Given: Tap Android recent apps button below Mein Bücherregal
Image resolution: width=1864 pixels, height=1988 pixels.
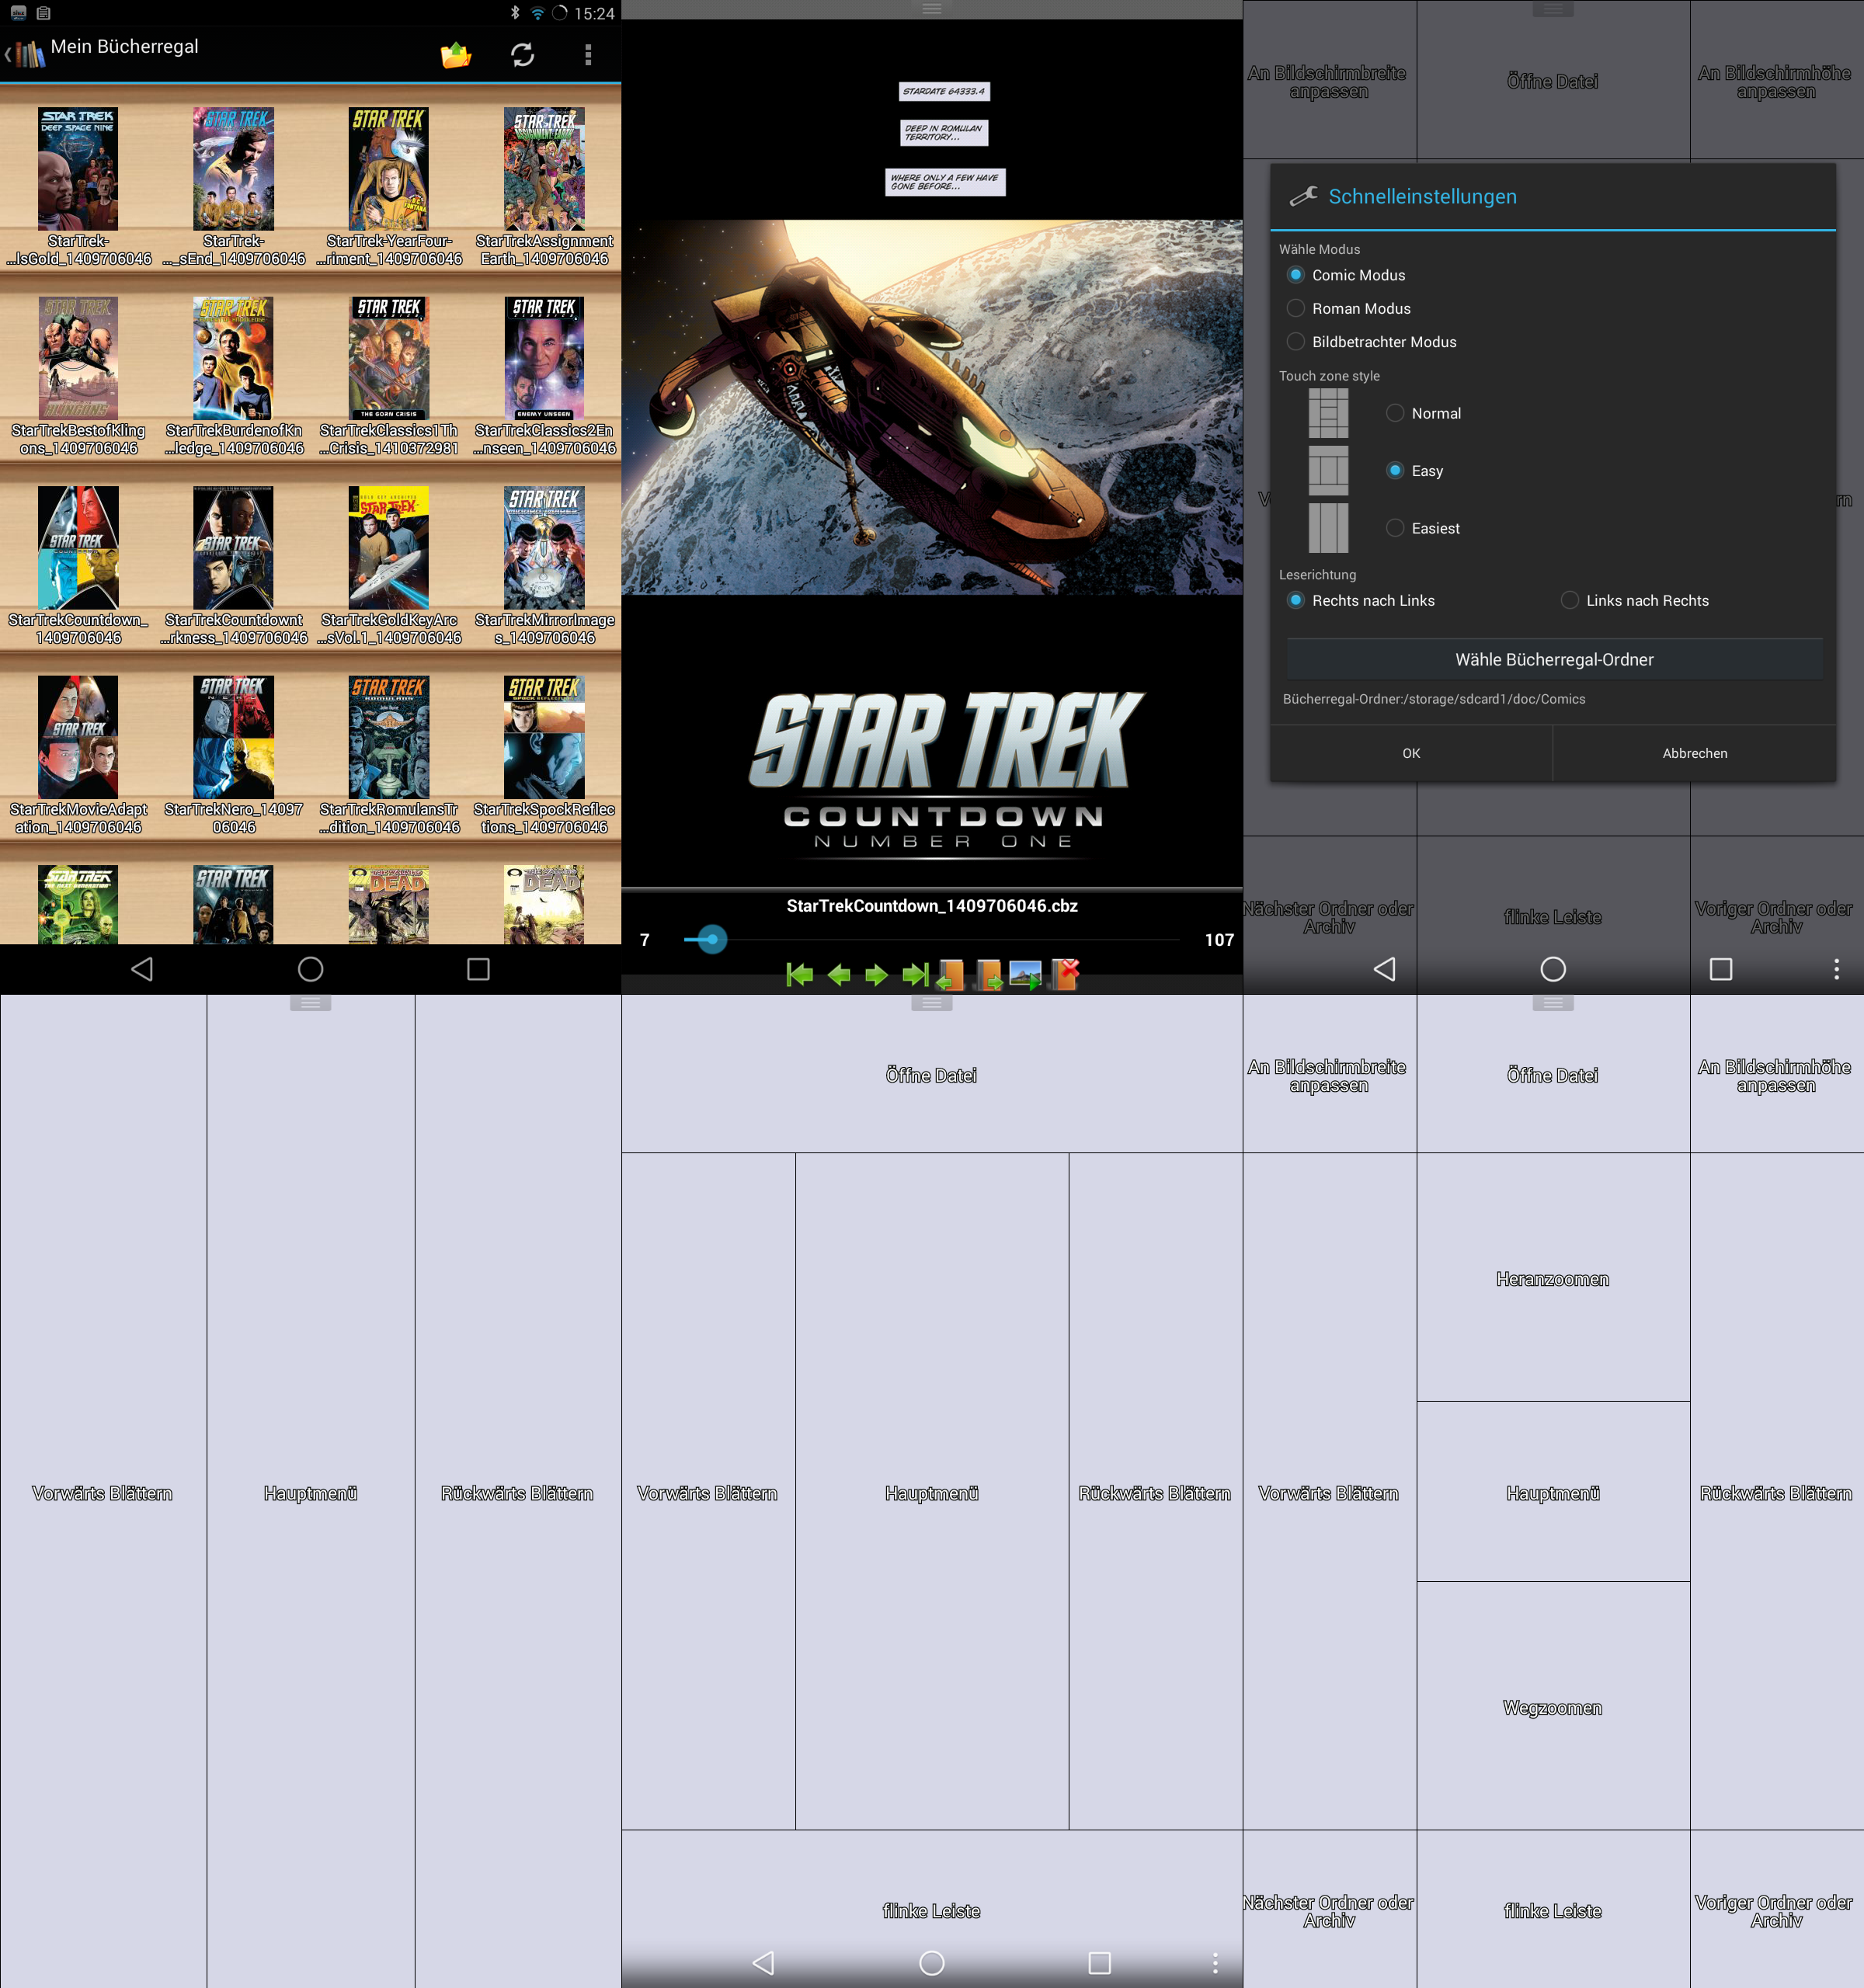Looking at the screenshot, I should click(479, 969).
